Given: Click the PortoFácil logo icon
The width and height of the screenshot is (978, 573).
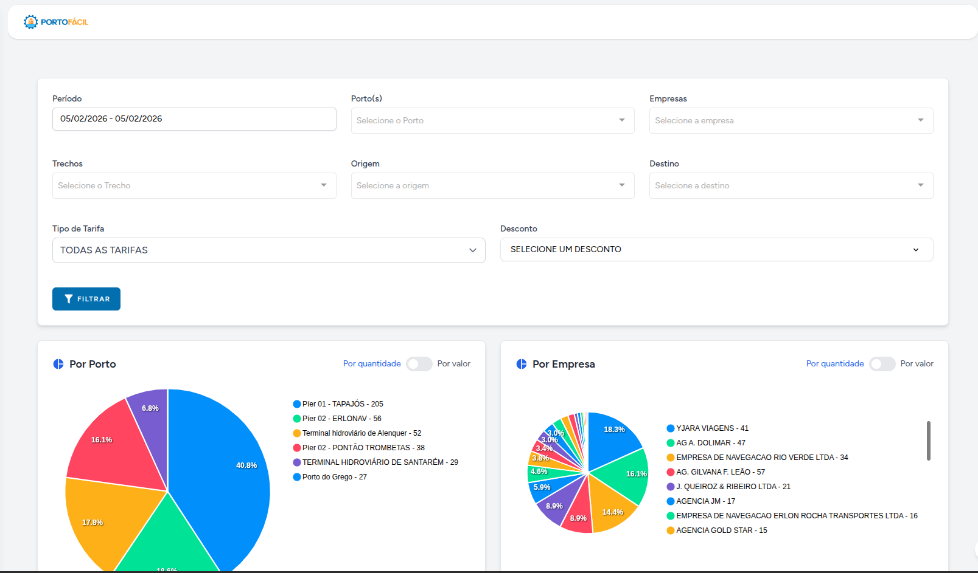Looking at the screenshot, I should click(30, 22).
